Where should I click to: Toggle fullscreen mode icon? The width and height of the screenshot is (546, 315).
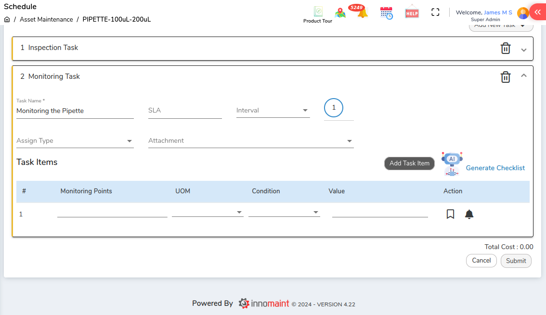435,13
